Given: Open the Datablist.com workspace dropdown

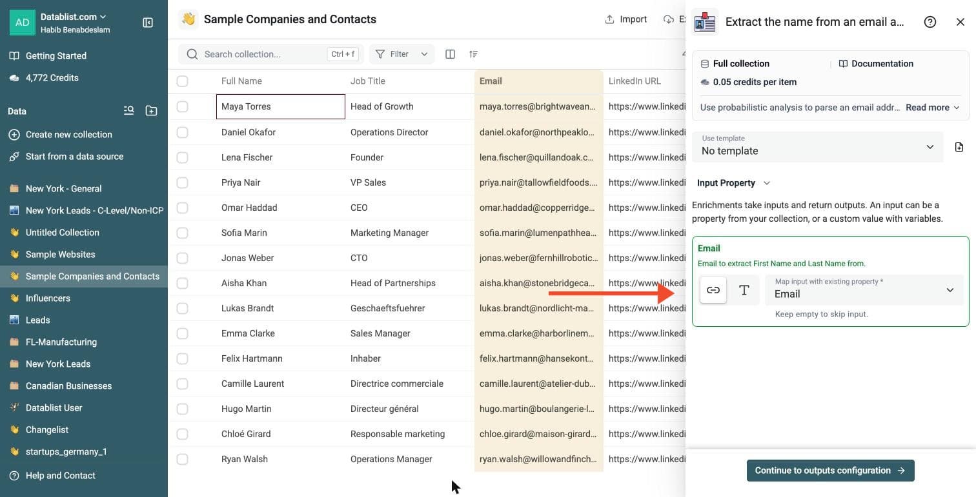Looking at the screenshot, I should [x=74, y=17].
